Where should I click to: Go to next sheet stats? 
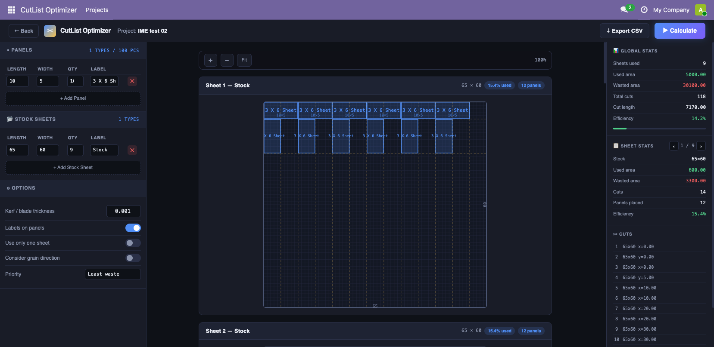701,146
